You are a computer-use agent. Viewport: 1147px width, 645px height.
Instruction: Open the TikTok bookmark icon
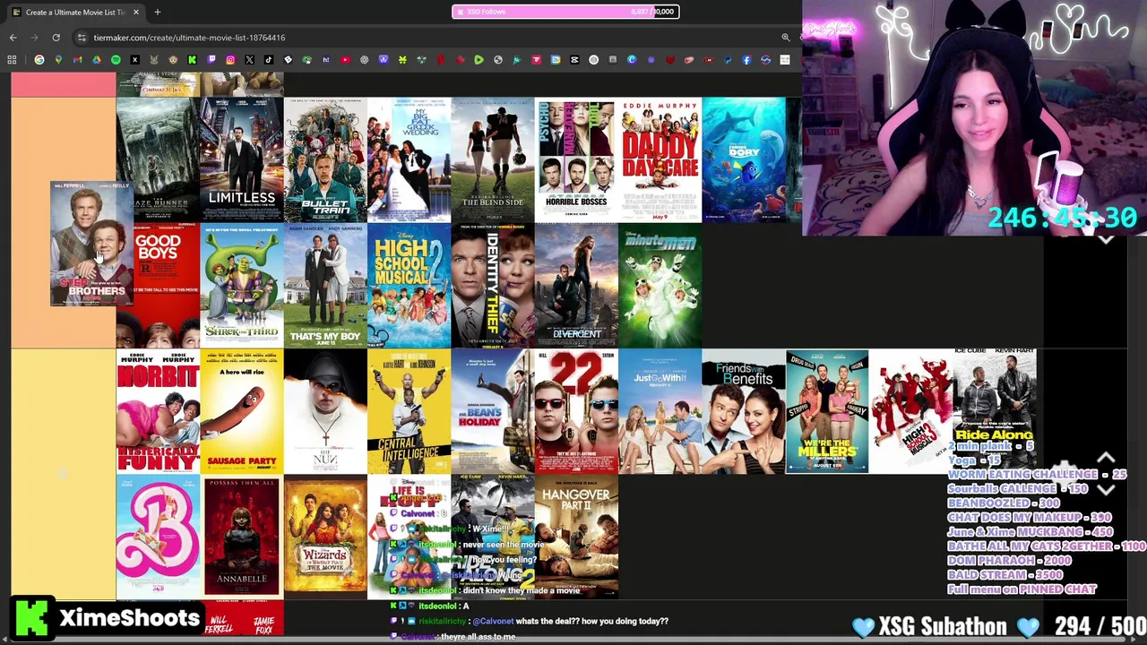click(x=269, y=60)
